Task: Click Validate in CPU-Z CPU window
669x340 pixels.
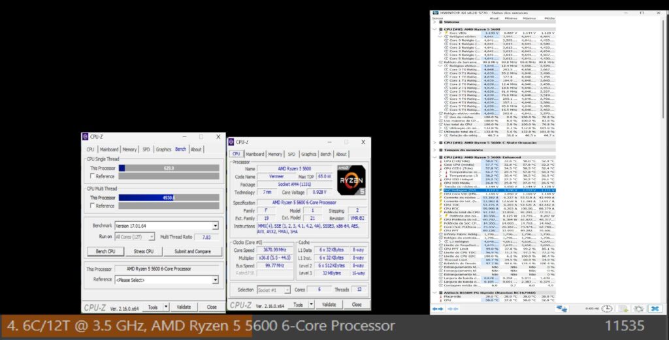Action: (x=329, y=305)
